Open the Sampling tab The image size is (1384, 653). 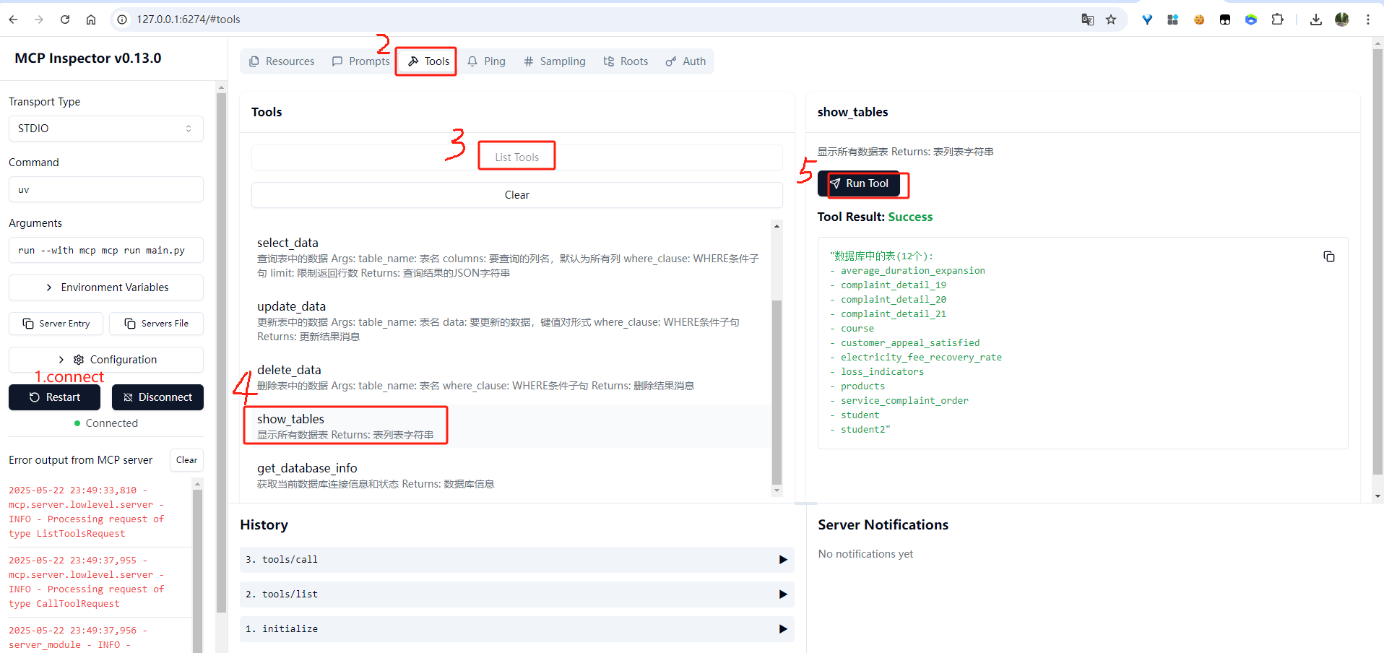click(555, 61)
